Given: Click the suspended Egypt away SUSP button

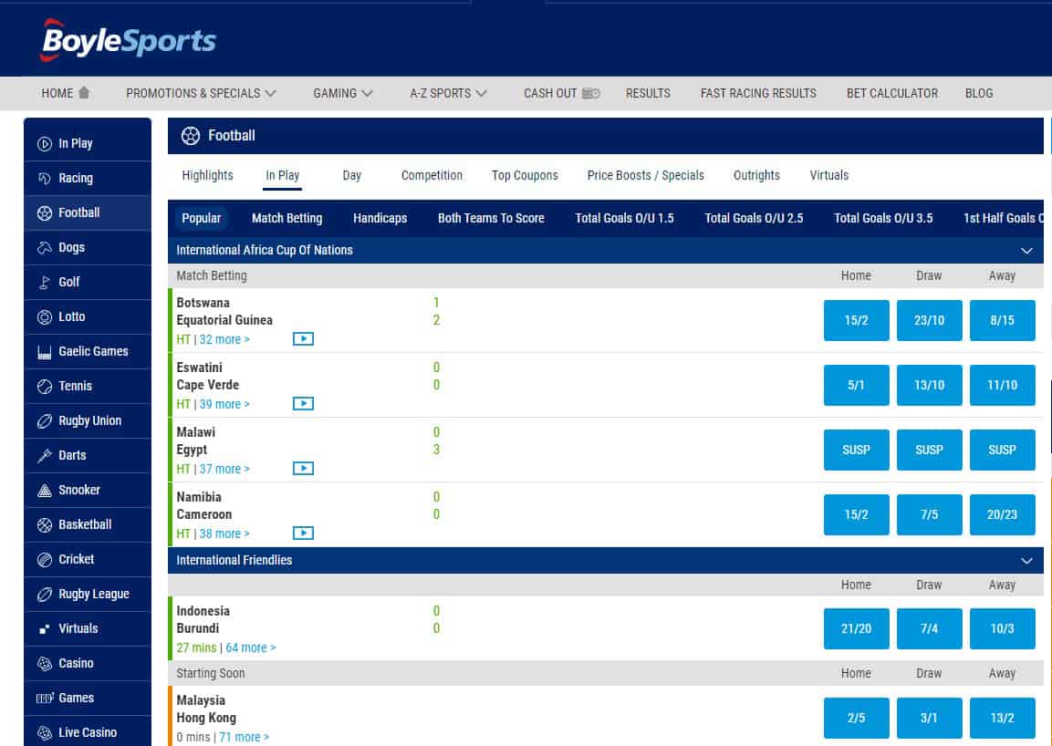Looking at the screenshot, I should click(x=1002, y=450).
